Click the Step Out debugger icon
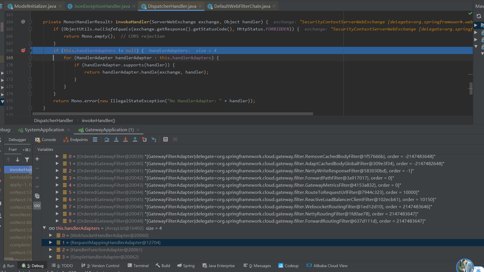This screenshot has height=272, width=484. coord(135,139)
